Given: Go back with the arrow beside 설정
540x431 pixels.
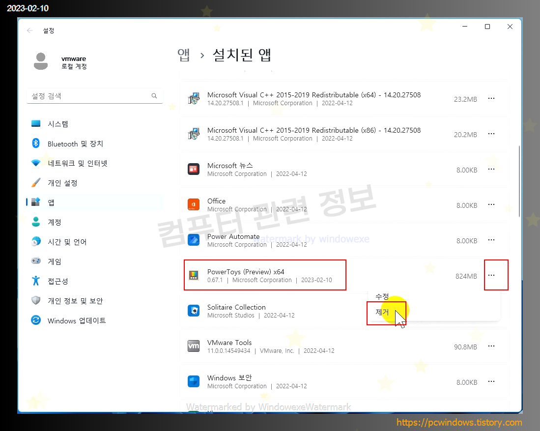Looking at the screenshot, I should coord(30,30).
